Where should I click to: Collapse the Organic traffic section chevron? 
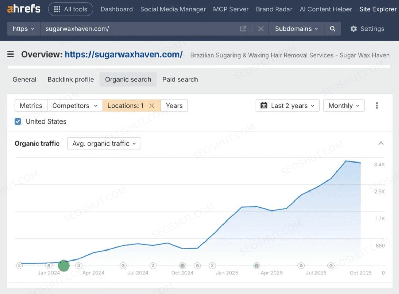pyautogui.click(x=381, y=143)
